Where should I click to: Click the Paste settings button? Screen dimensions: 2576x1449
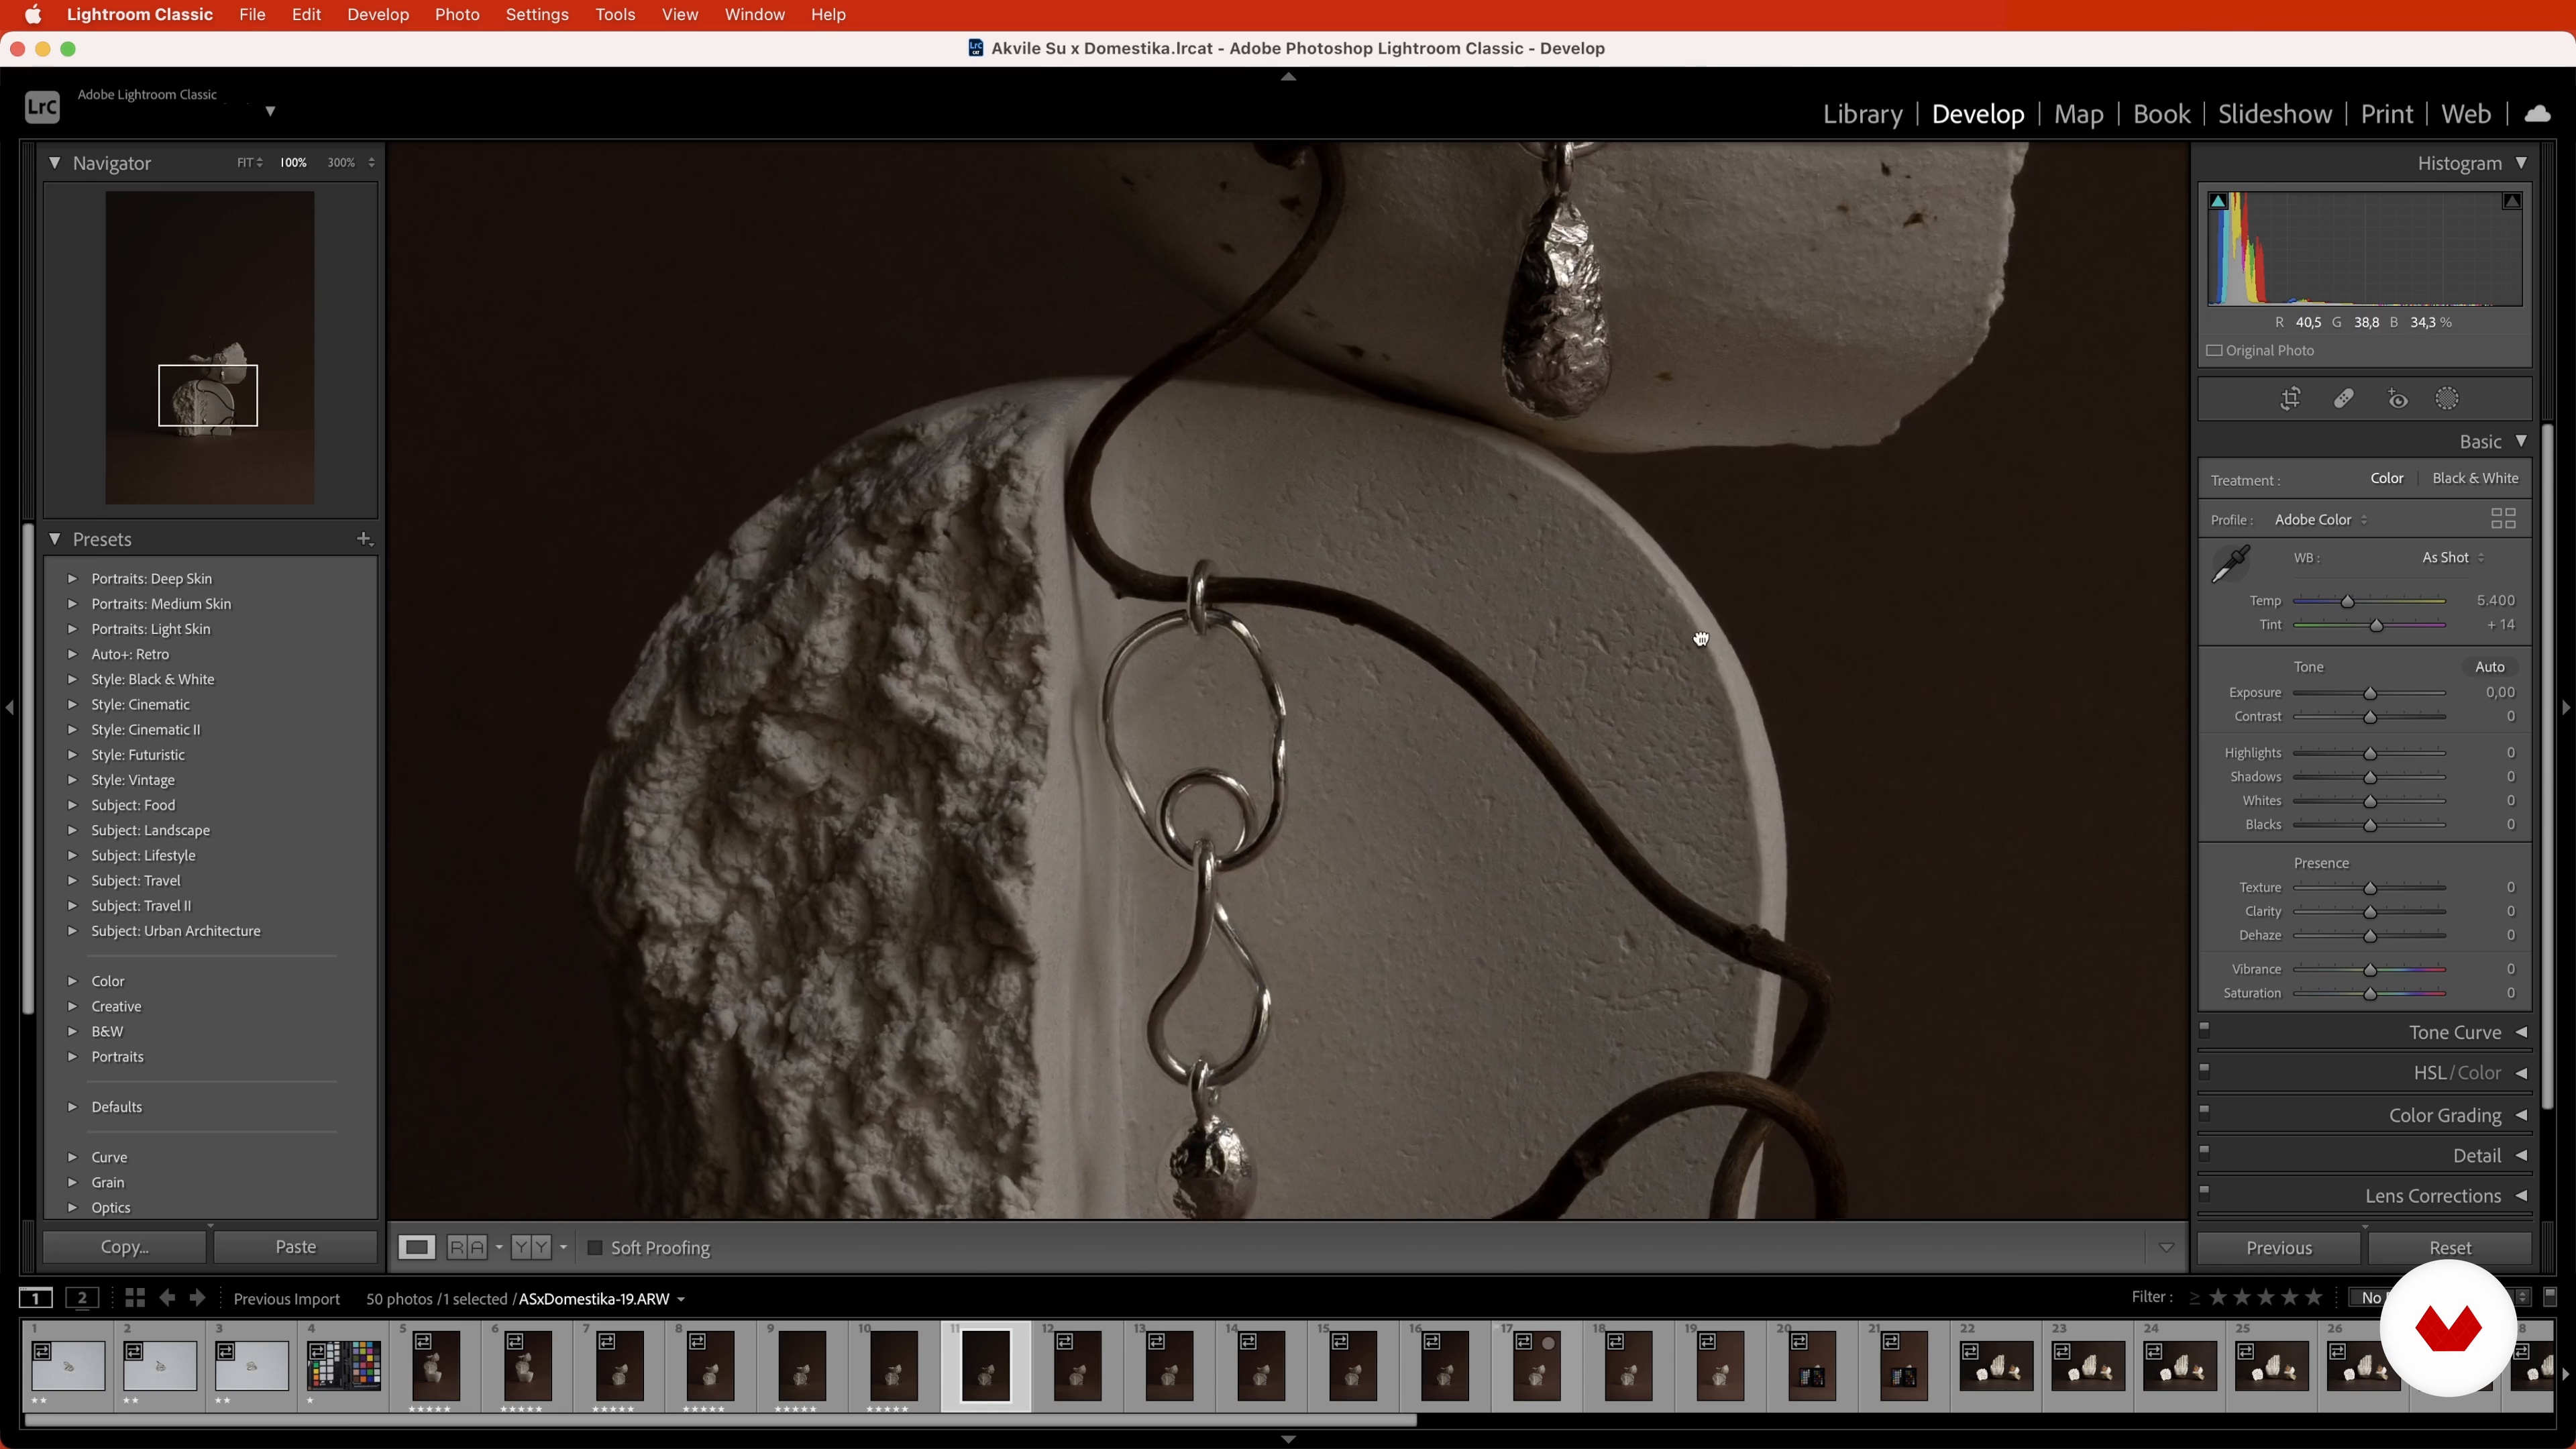tap(296, 1247)
